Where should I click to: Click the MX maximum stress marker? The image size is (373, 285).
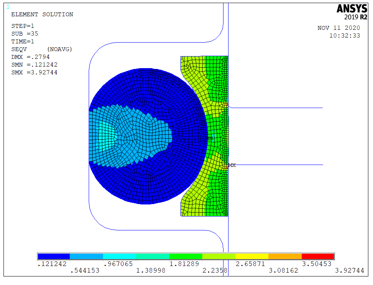(x=232, y=165)
